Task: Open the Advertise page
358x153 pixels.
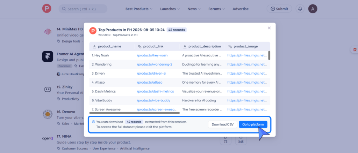Action: click(241, 9)
